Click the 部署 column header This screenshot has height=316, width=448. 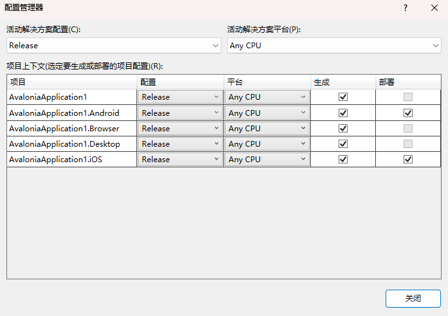point(408,82)
